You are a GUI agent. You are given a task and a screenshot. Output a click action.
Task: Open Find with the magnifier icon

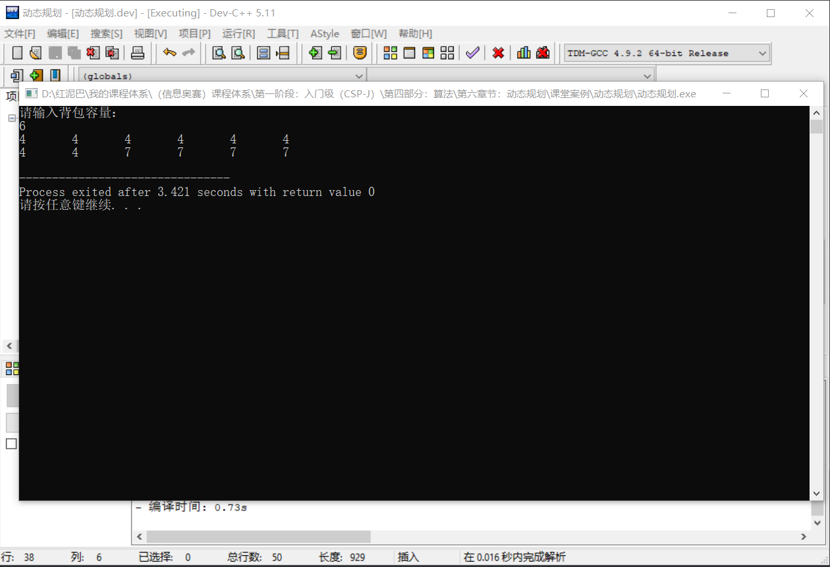(219, 53)
